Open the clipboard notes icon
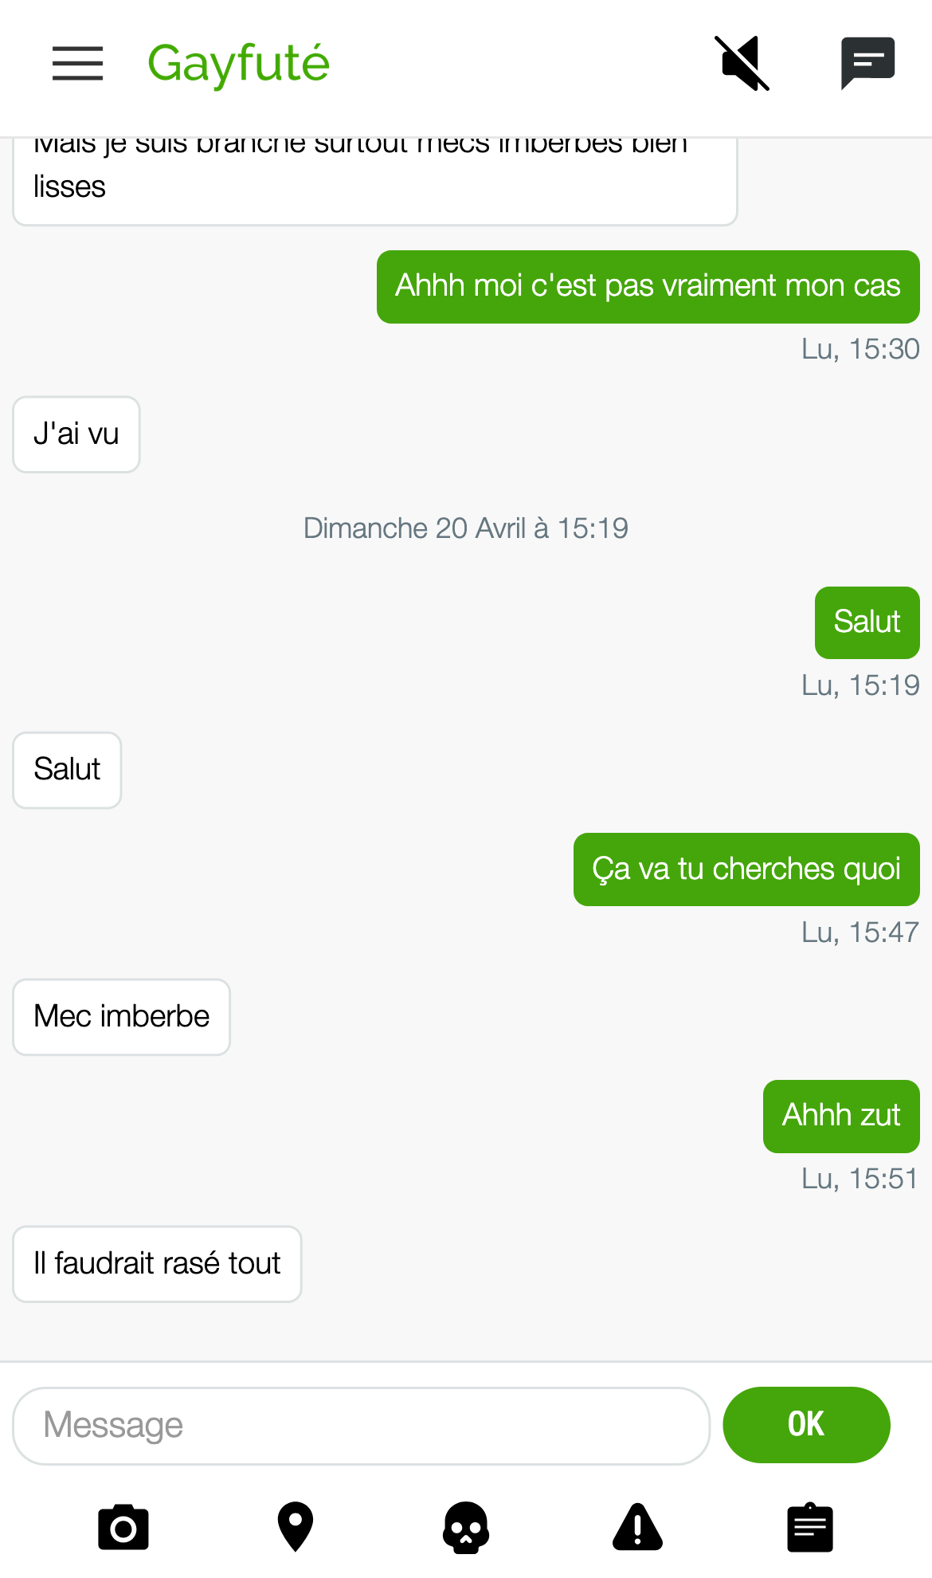 810,1528
